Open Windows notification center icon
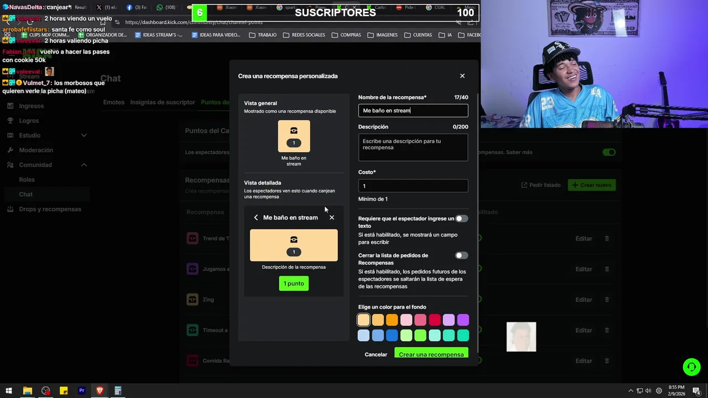Image resolution: width=708 pixels, height=398 pixels. tap(696, 391)
